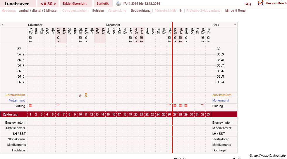Expand chart with top-left chevron

click(x=2, y=24)
